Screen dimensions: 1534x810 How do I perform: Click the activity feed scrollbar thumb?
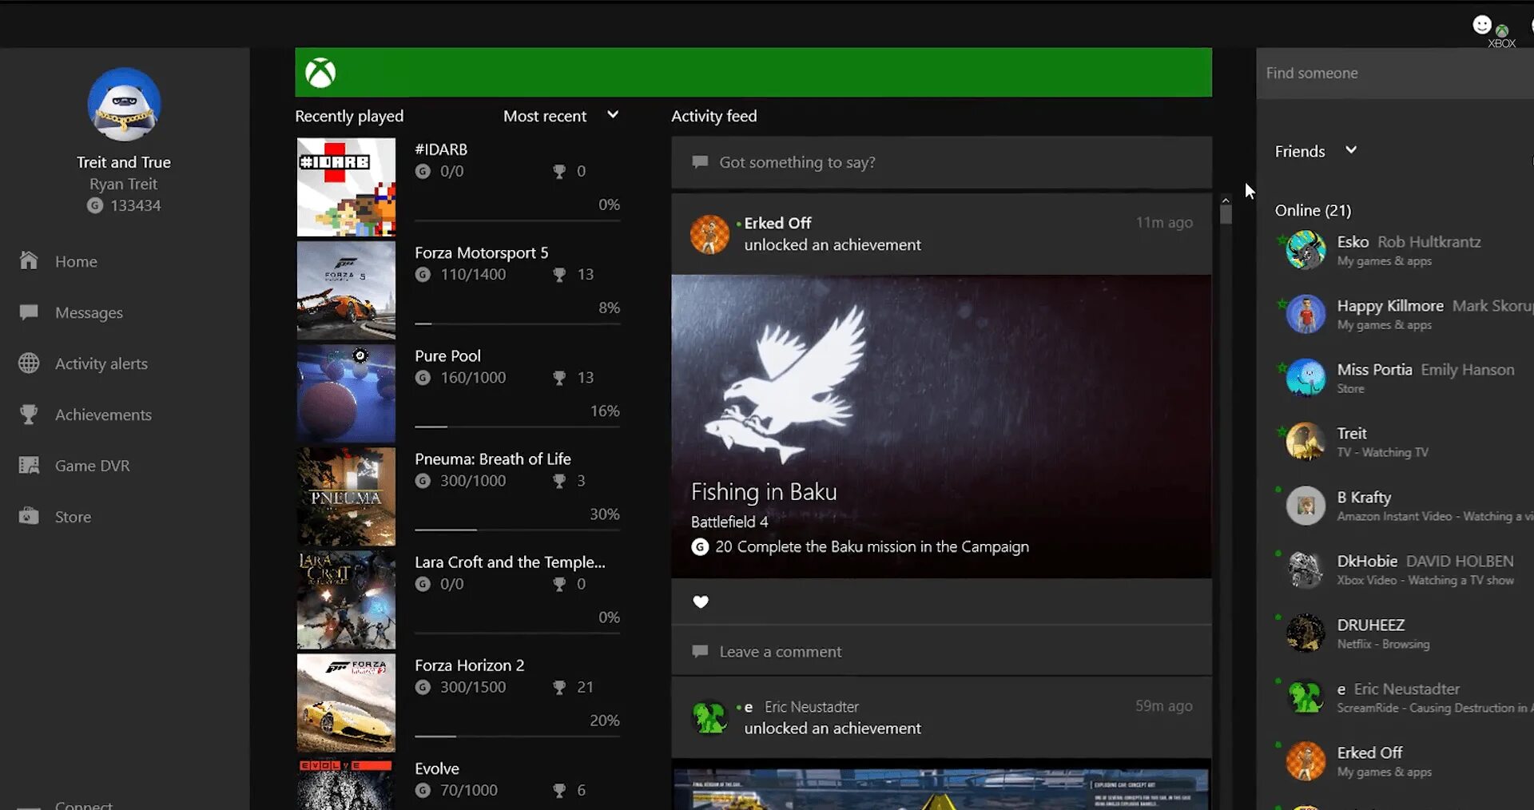pos(1226,214)
